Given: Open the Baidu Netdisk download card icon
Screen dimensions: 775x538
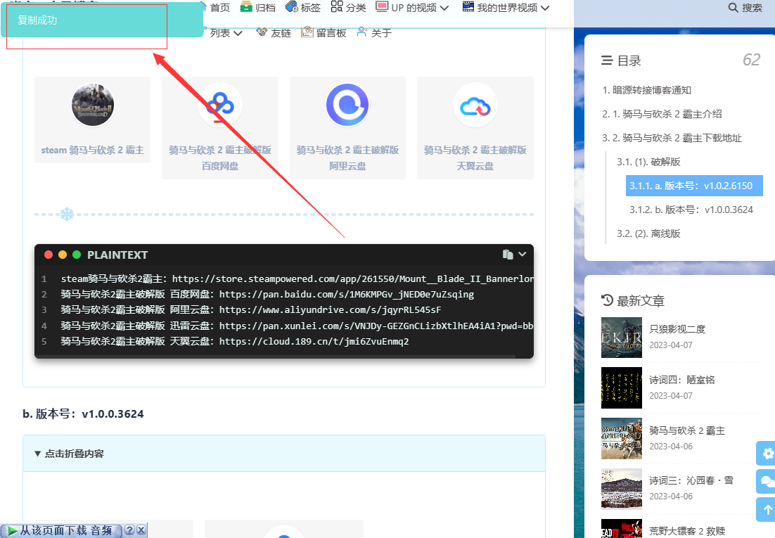Looking at the screenshot, I should pos(219,105).
